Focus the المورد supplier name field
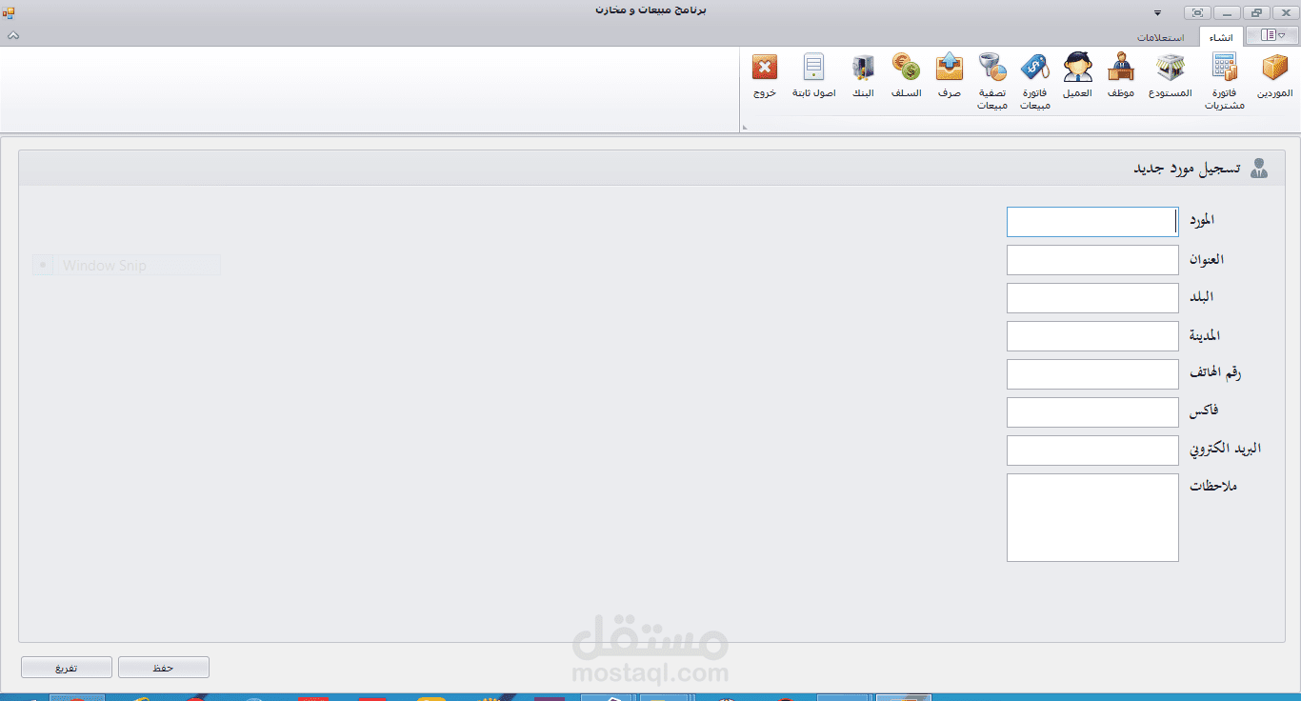 (1092, 222)
